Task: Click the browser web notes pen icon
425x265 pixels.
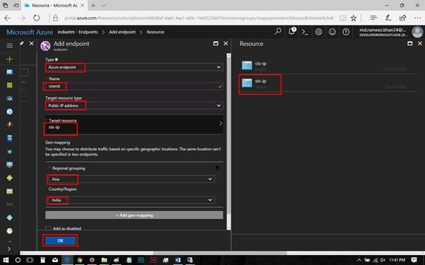Action: click(x=388, y=18)
